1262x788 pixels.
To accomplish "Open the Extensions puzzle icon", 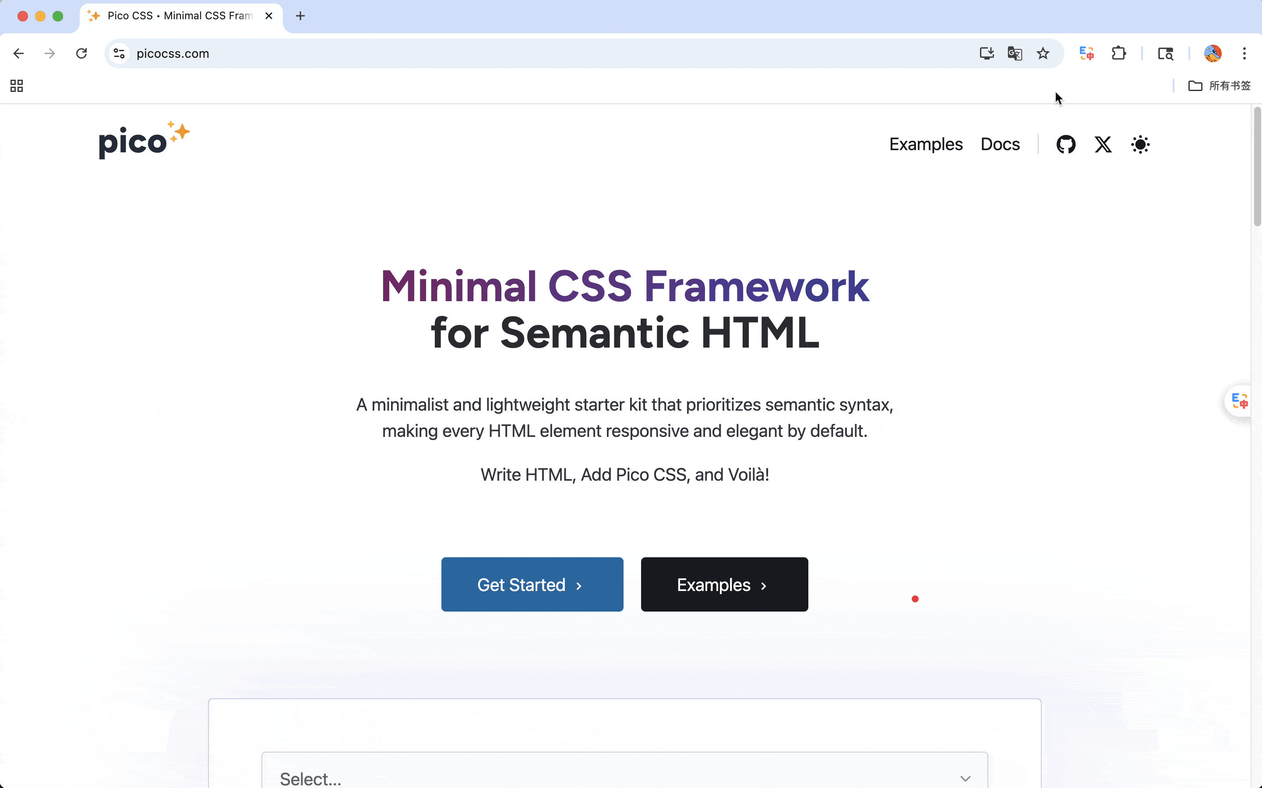I will click(1118, 53).
